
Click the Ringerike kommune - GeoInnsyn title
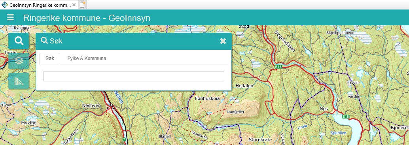click(87, 18)
